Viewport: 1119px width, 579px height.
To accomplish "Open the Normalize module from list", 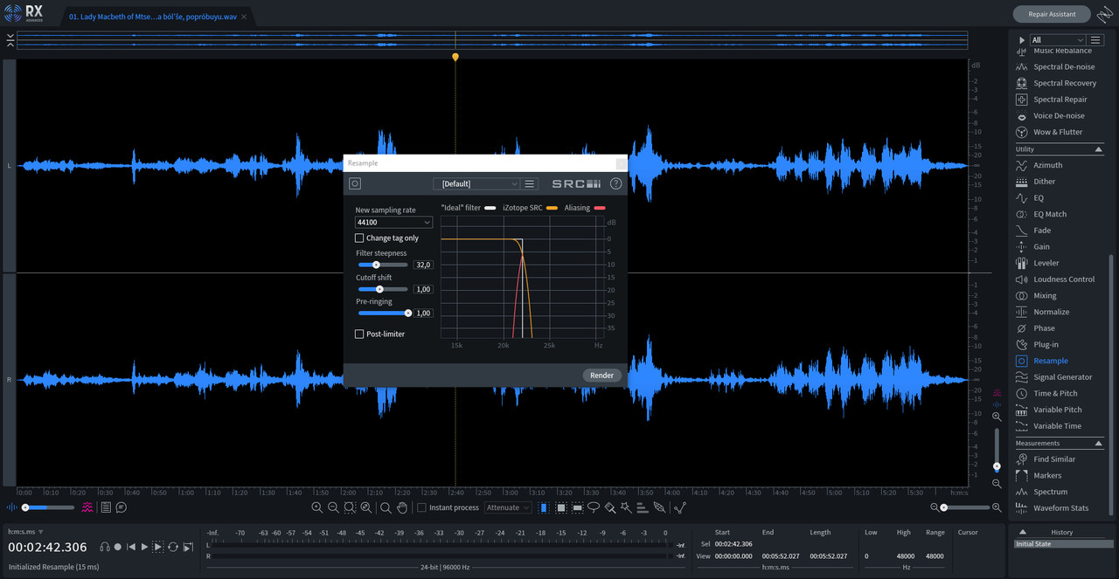I will [1051, 312].
